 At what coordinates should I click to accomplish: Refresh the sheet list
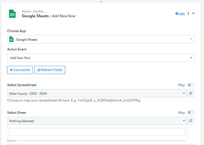pyautogui.click(x=191, y=121)
